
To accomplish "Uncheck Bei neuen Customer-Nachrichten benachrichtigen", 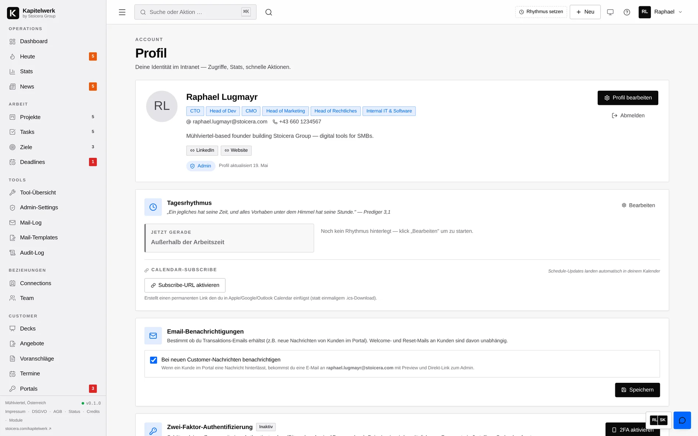I will (x=154, y=360).
